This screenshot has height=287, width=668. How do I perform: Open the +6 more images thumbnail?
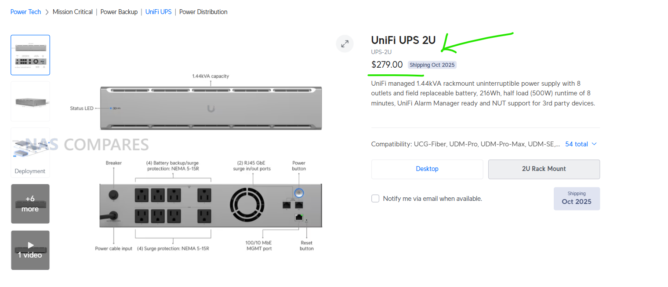(30, 203)
